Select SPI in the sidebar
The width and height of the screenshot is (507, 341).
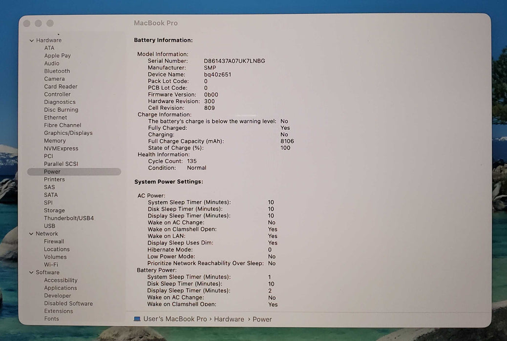(48, 203)
